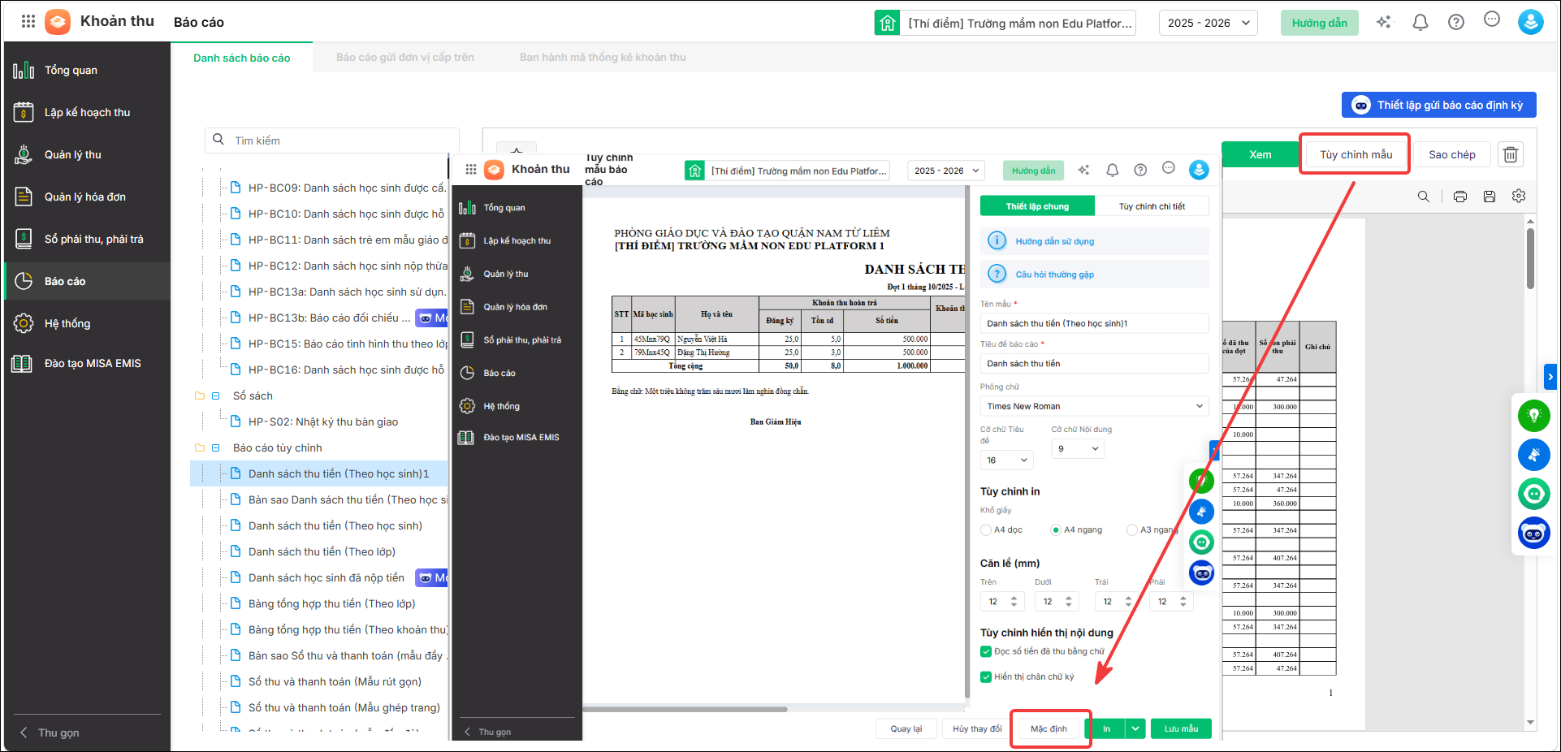1561x752 pixels.
Task: Open the dropdown arrow beside the In button
Action: point(1135,728)
